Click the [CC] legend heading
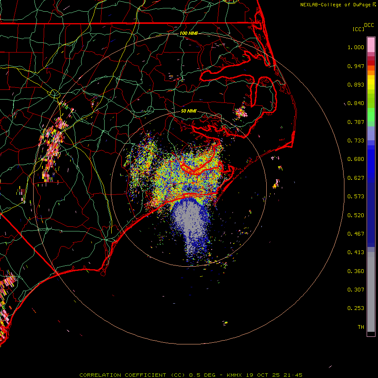Screen dimensions: 378x378 (358, 29)
